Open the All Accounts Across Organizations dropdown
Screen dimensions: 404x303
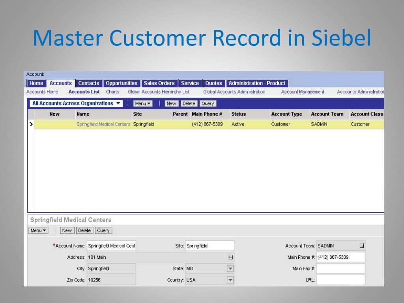point(76,103)
